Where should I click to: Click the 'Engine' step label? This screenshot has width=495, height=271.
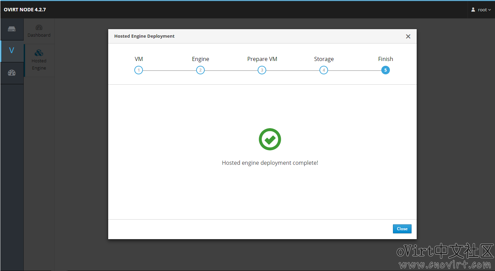click(x=201, y=59)
